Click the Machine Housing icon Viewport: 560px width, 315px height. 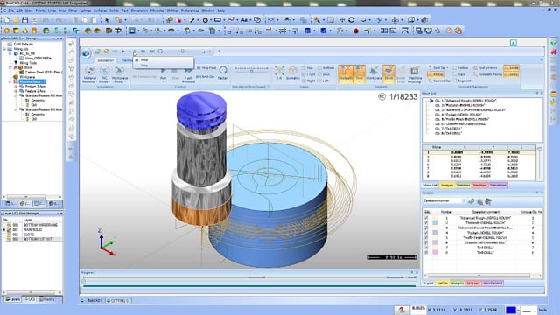[x=415, y=73]
